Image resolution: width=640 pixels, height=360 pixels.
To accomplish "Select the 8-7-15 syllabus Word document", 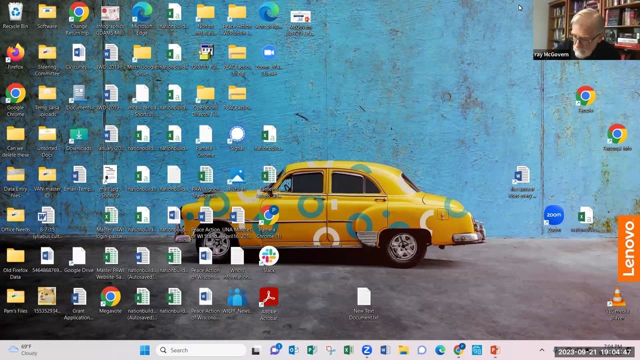I will pos(47,222).
